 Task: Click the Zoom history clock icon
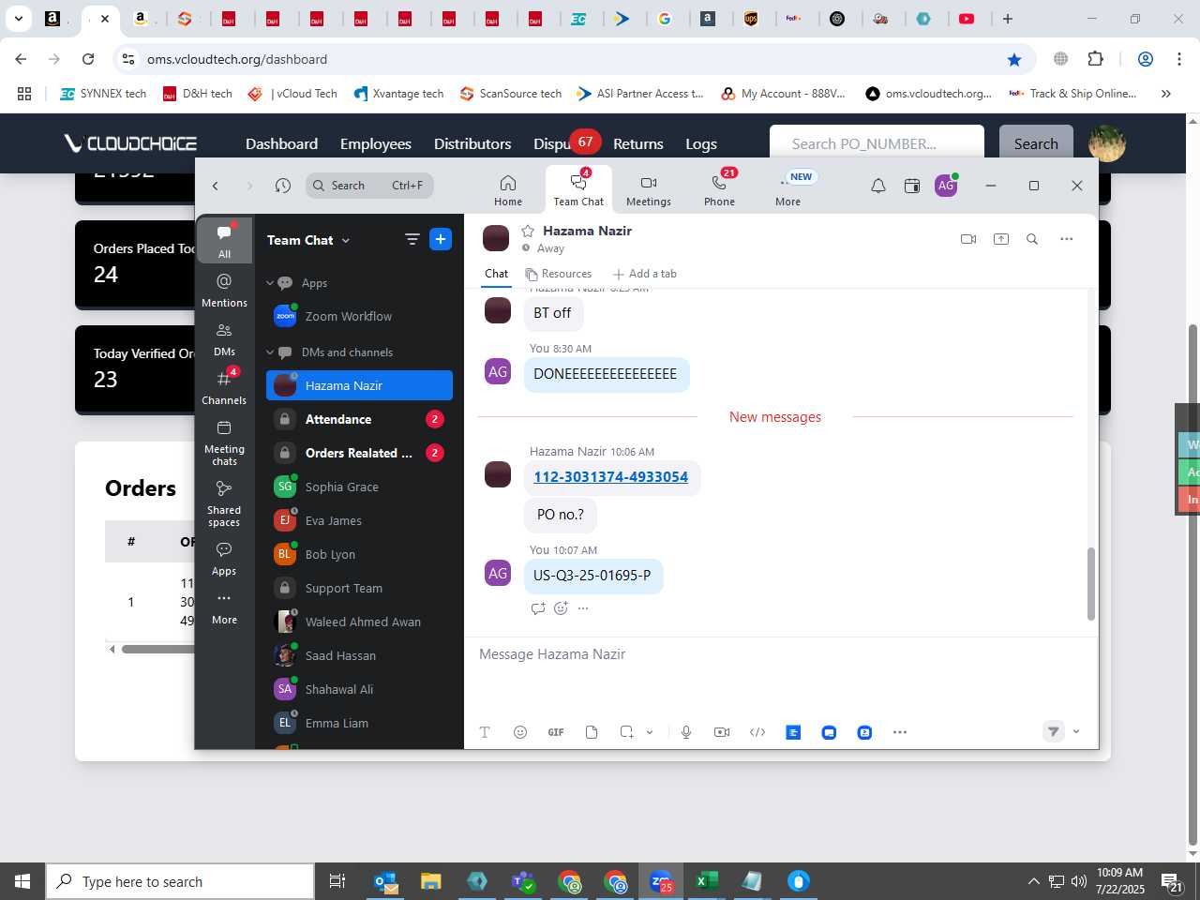282,186
